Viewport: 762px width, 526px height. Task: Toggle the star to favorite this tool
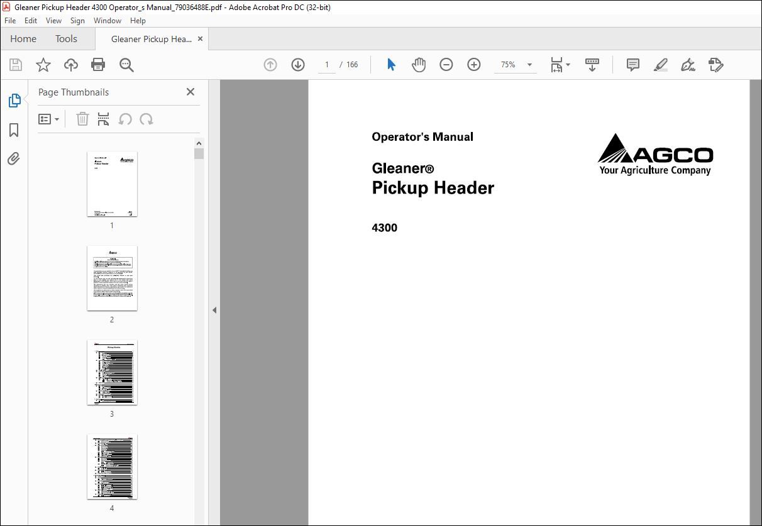(x=43, y=64)
